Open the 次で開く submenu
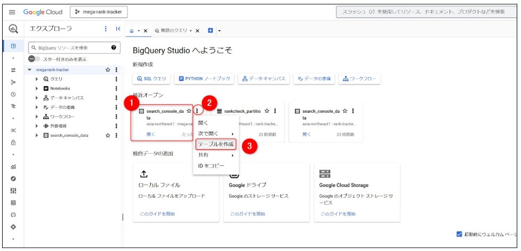 (215, 133)
